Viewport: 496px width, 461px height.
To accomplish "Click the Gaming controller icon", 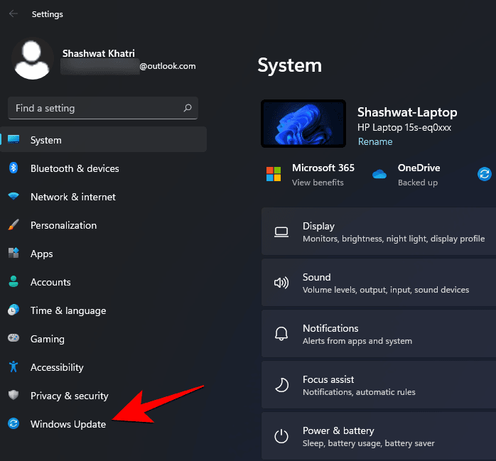I will coord(14,339).
